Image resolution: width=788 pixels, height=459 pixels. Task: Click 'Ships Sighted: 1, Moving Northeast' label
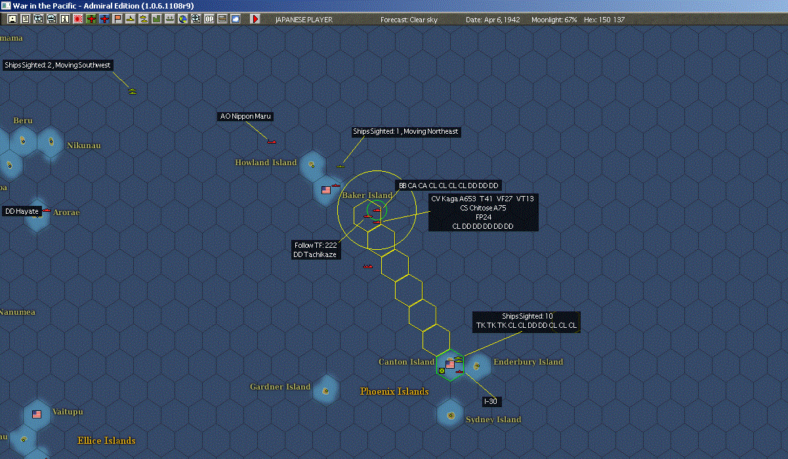pyautogui.click(x=405, y=132)
